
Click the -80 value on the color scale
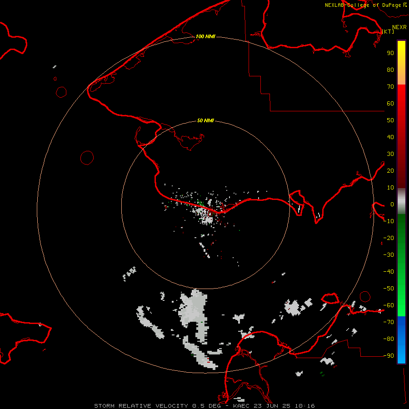coord(389,339)
